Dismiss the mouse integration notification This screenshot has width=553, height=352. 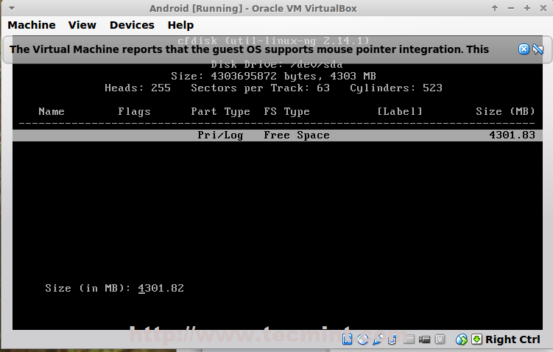(524, 49)
